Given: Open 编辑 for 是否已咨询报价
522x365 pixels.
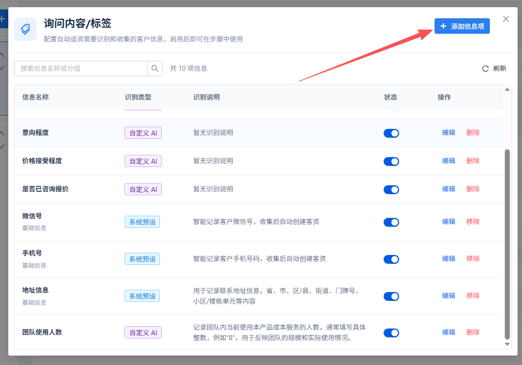Looking at the screenshot, I should click(448, 189).
